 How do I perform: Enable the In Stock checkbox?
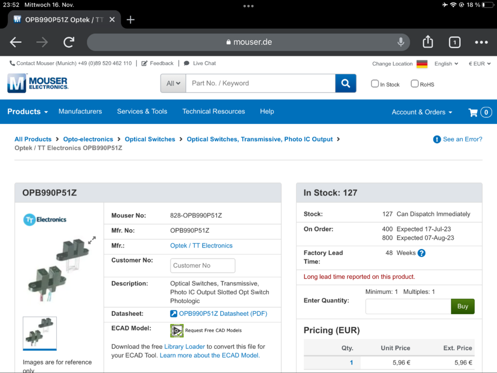(375, 84)
